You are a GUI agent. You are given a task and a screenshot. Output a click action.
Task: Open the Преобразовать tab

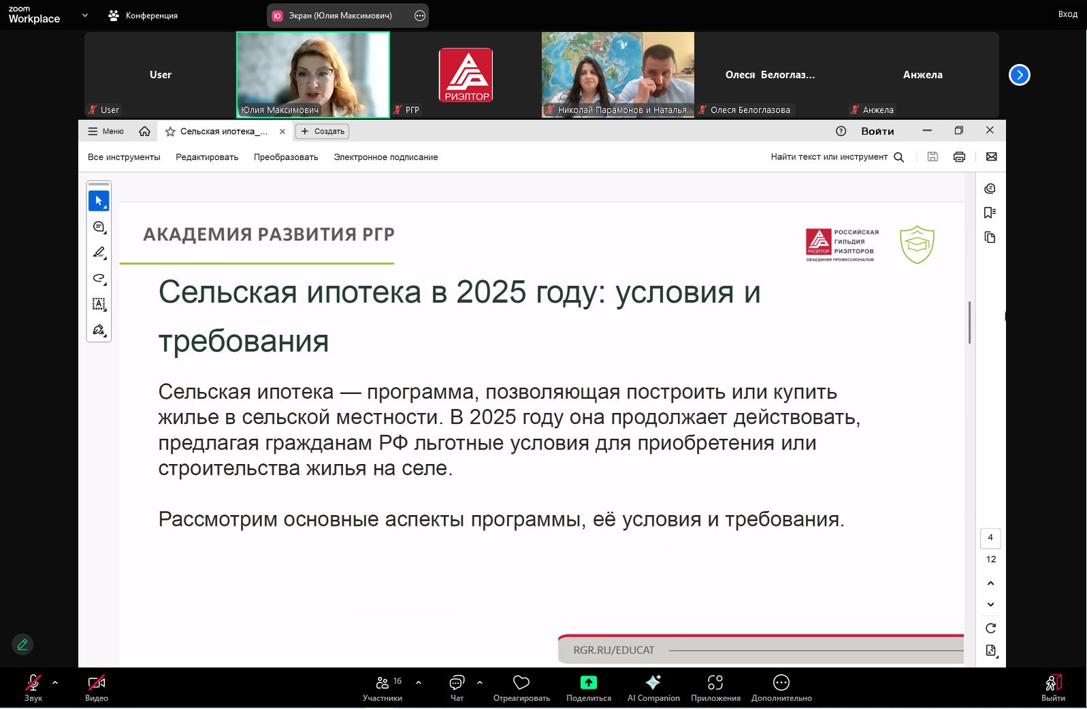(286, 157)
